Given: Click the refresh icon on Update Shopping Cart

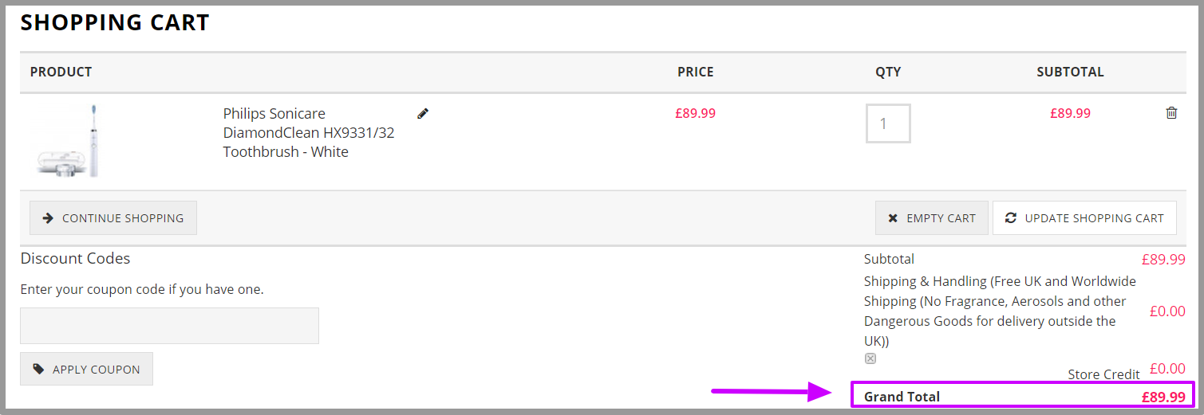Looking at the screenshot, I should coord(1011,217).
